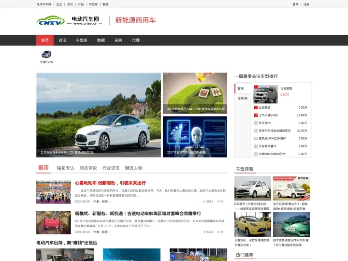The height and width of the screenshot is (261, 348).
Task: Open 车型库 in the main navigation bar
Action: coord(82,40)
